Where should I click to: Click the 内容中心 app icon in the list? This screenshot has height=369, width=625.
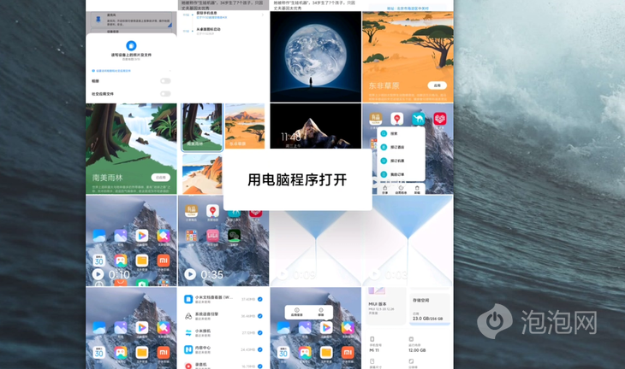click(x=188, y=349)
